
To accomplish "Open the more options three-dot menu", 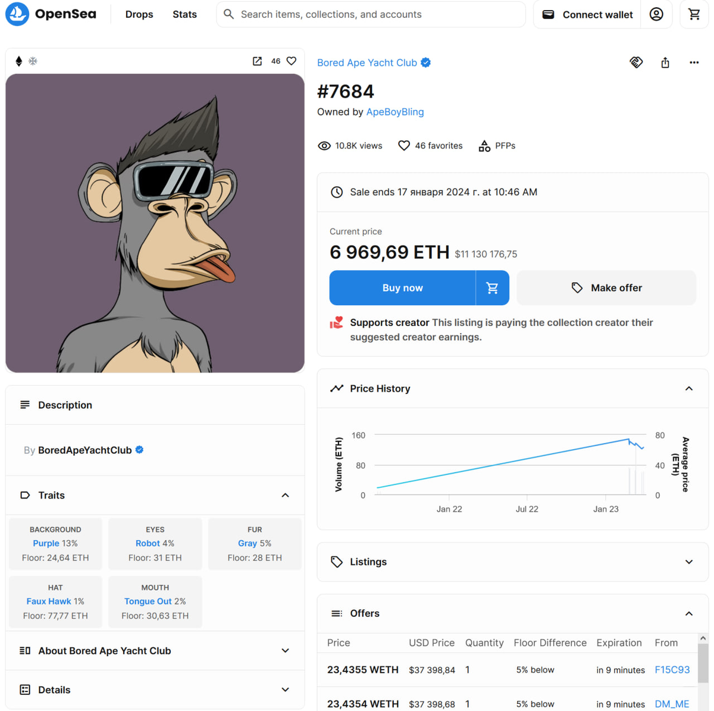I will [x=694, y=62].
